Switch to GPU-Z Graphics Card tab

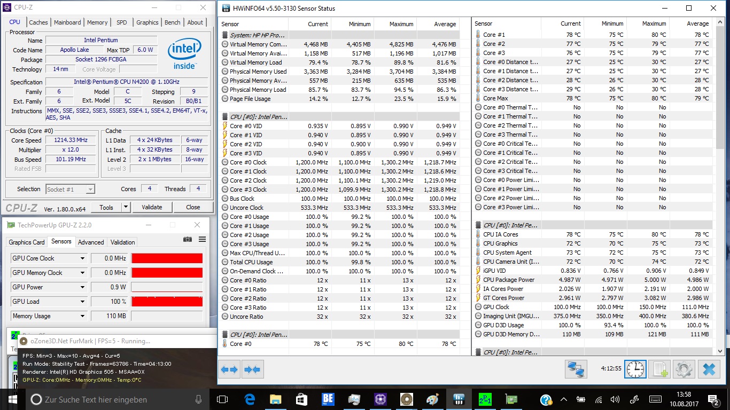pyautogui.click(x=27, y=242)
